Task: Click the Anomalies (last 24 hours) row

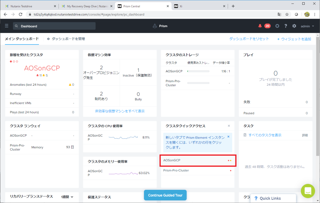Action: tap(42, 85)
